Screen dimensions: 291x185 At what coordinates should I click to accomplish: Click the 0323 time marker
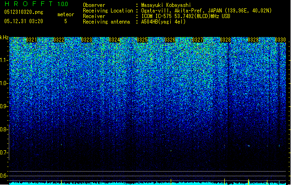tap(87, 40)
